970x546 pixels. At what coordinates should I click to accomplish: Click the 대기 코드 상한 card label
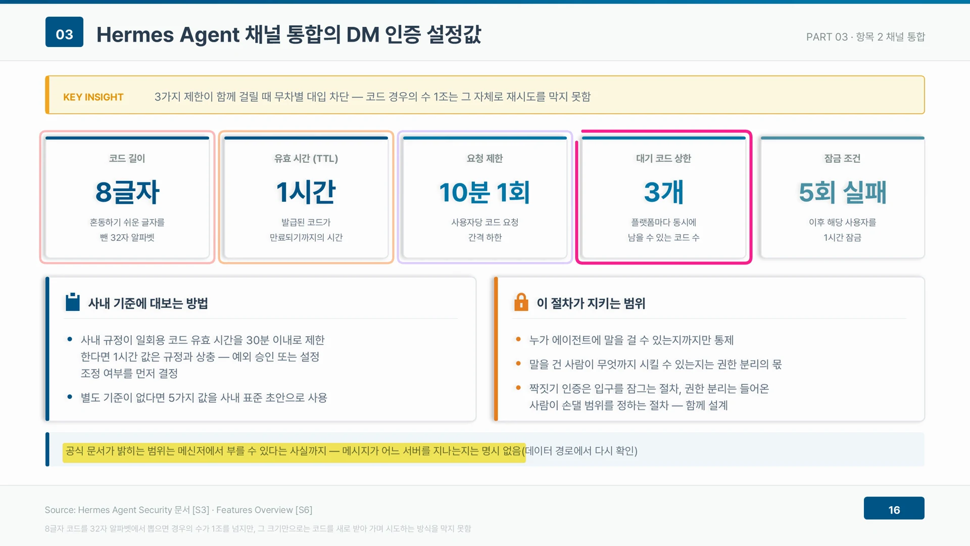pos(664,158)
